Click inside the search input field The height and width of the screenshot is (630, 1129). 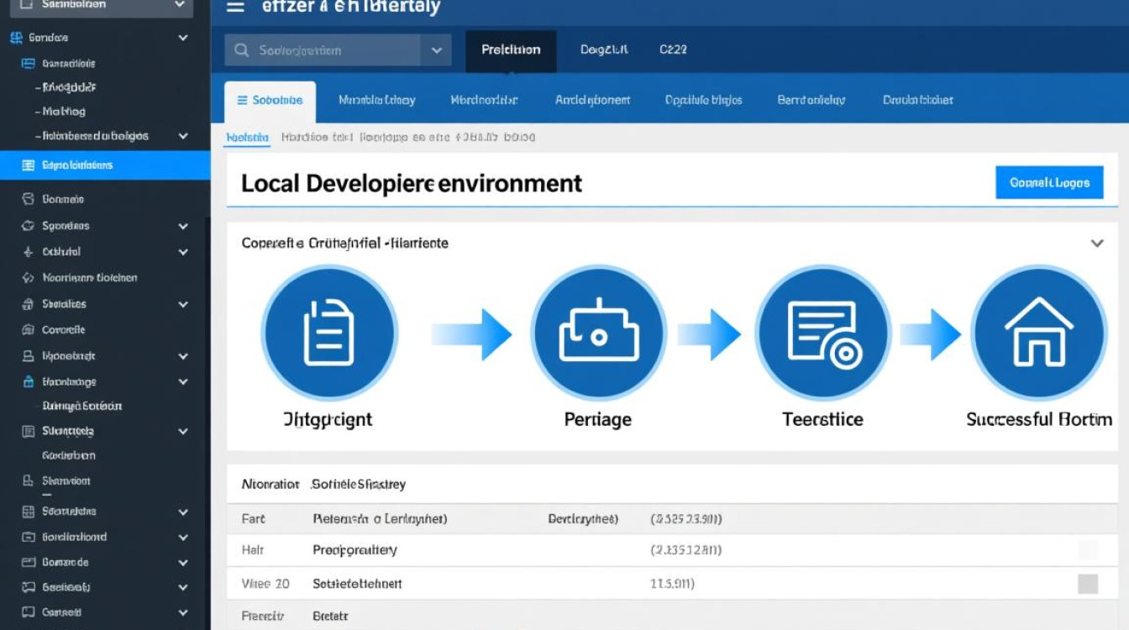336,50
